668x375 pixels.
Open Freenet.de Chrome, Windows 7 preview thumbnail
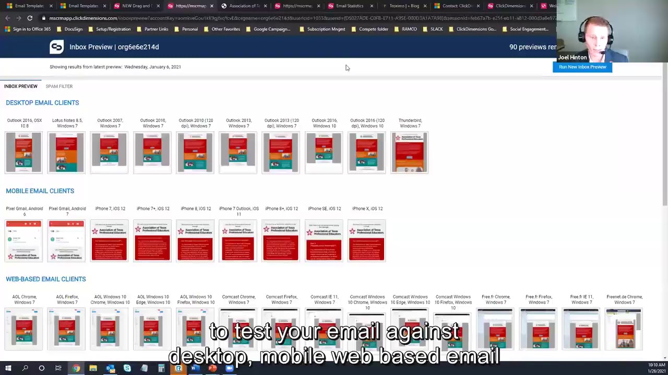[x=624, y=328]
